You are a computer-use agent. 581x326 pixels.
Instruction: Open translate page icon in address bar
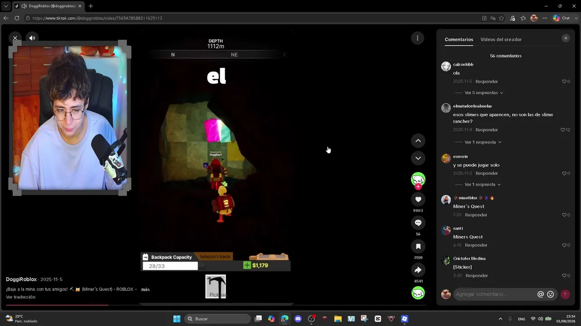493,18
